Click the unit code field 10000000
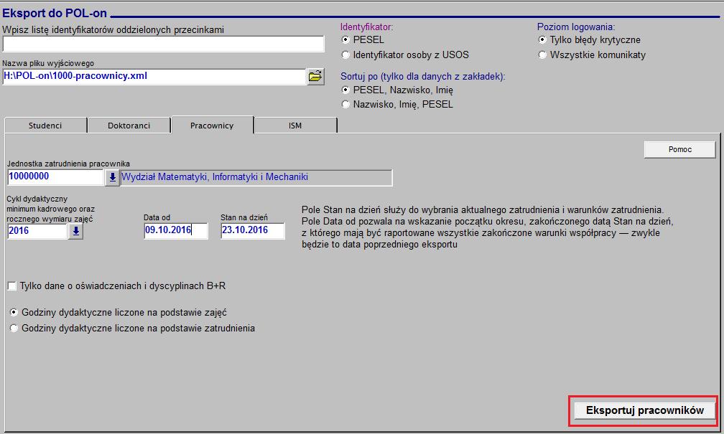Screen dimensions: 724x434 [56, 177]
